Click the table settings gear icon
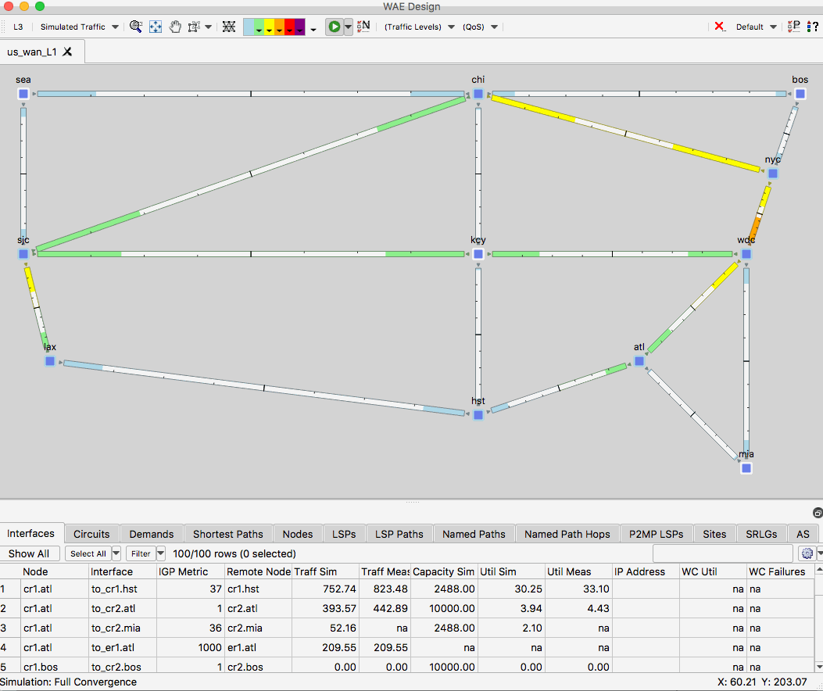Viewport: 823px width, 691px height. point(807,553)
